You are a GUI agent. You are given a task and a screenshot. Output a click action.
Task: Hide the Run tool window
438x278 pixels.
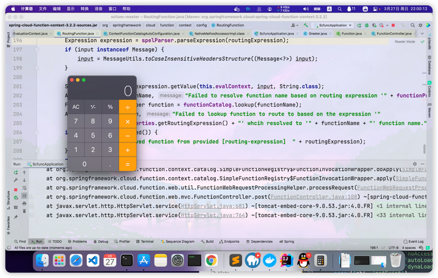[x=423, y=164]
